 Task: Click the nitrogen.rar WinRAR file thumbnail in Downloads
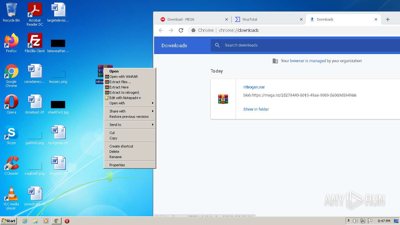(x=223, y=99)
